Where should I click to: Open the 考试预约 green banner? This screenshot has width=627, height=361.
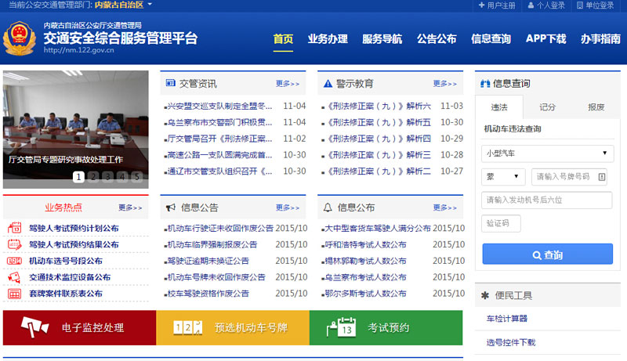tap(386, 327)
